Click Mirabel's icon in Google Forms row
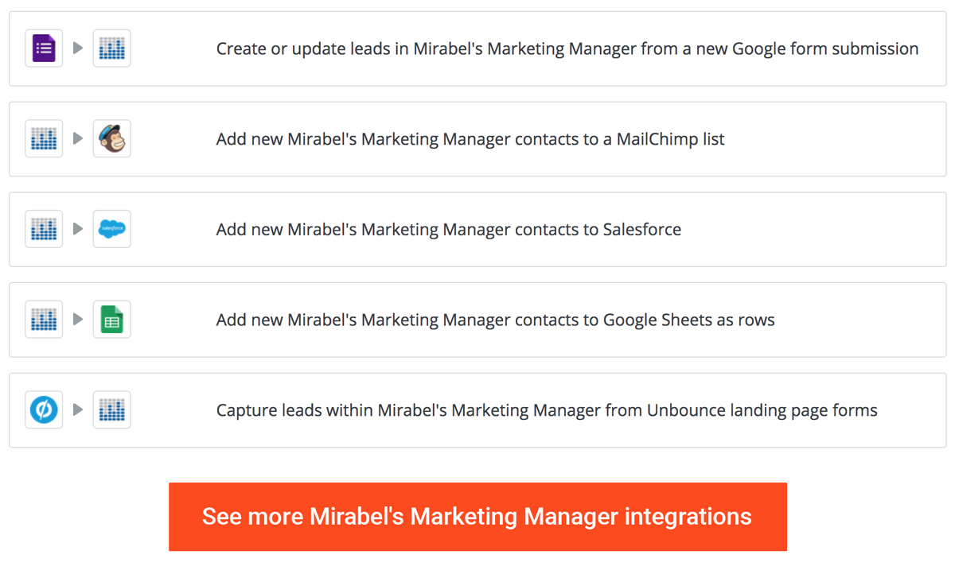The image size is (955, 578). click(112, 48)
